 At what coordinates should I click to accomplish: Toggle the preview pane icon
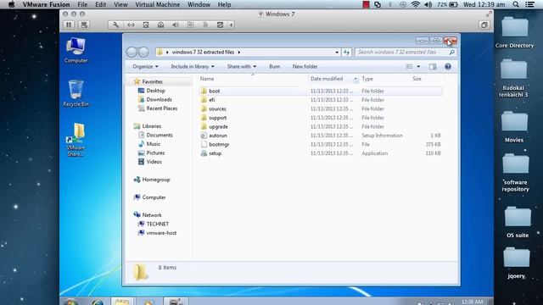433,66
